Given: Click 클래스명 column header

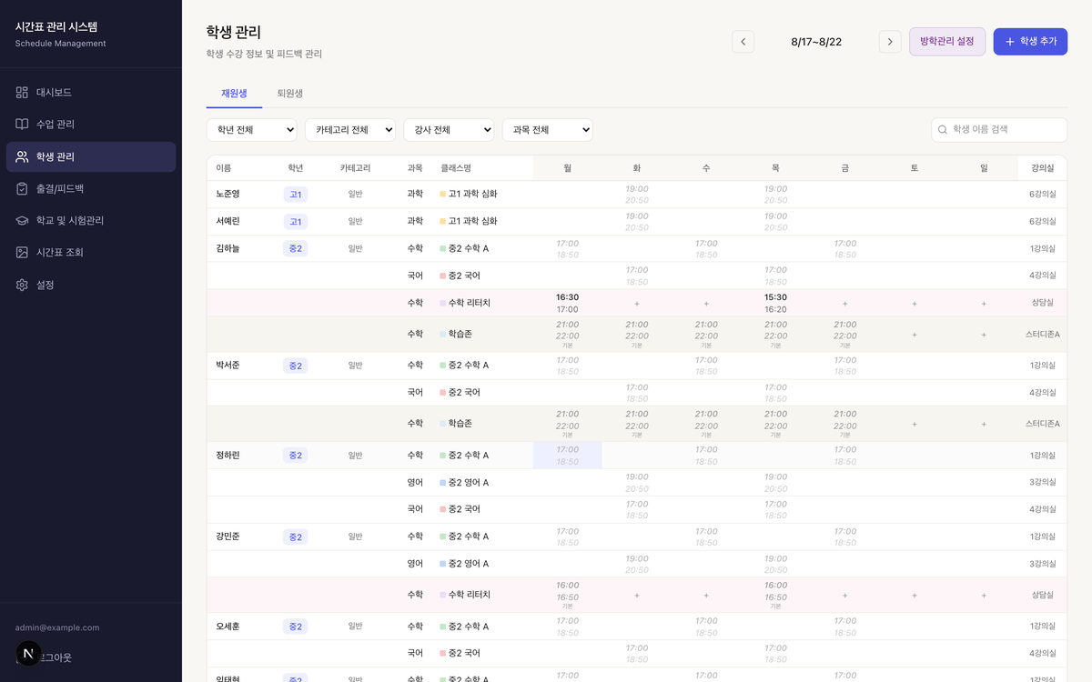Looking at the screenshot, I should click(456, 168).
